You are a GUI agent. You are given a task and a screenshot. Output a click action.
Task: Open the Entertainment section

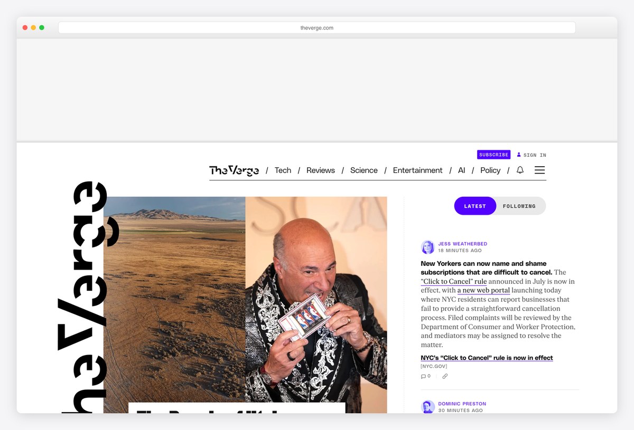click(418, 170)
